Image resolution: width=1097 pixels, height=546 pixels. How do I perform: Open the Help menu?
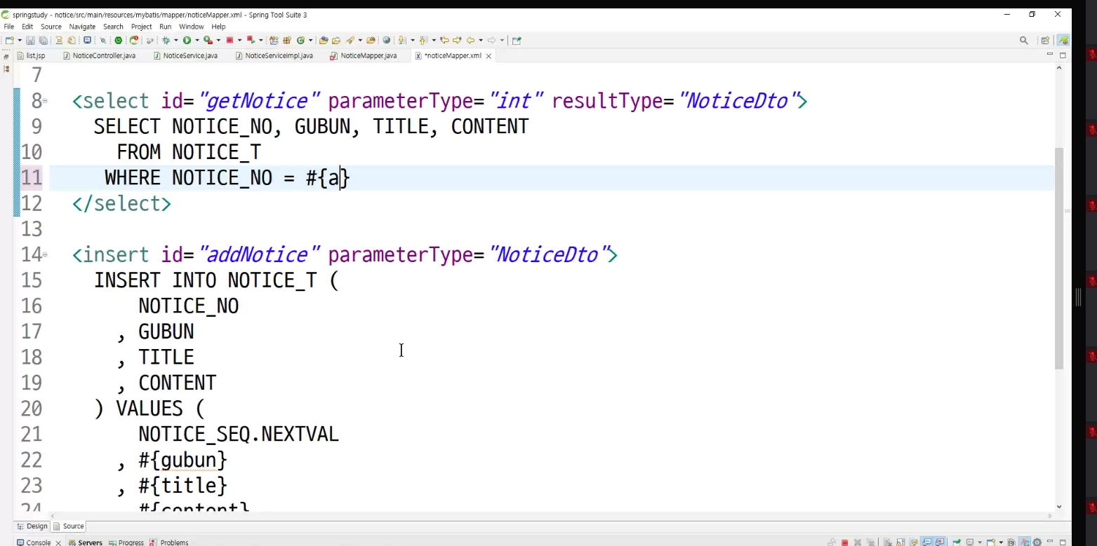click(218, 27)
